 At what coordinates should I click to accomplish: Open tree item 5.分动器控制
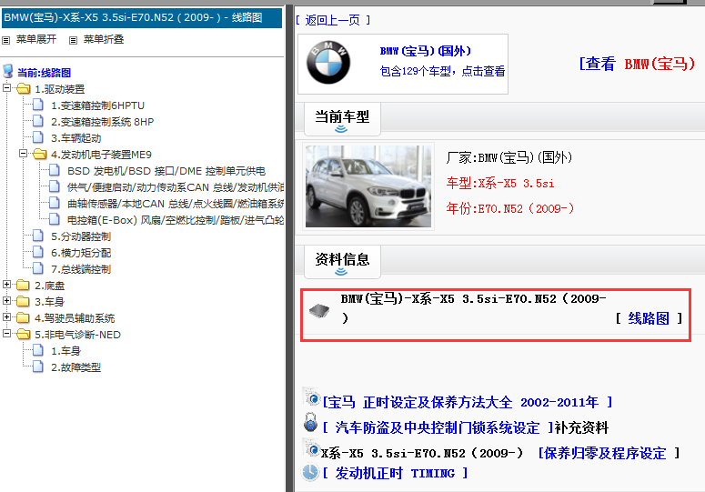[81, 236]
